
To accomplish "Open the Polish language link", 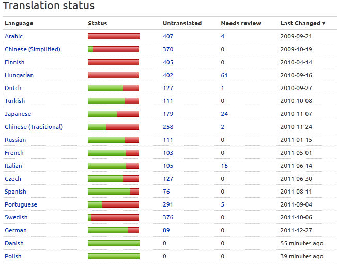I will pyautogui.click(x=13, y=256).
